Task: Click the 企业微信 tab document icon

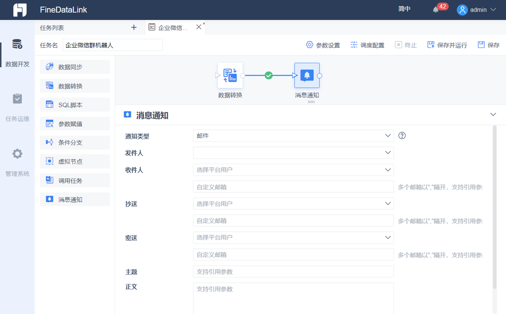Action: click(x=152, y=27)
